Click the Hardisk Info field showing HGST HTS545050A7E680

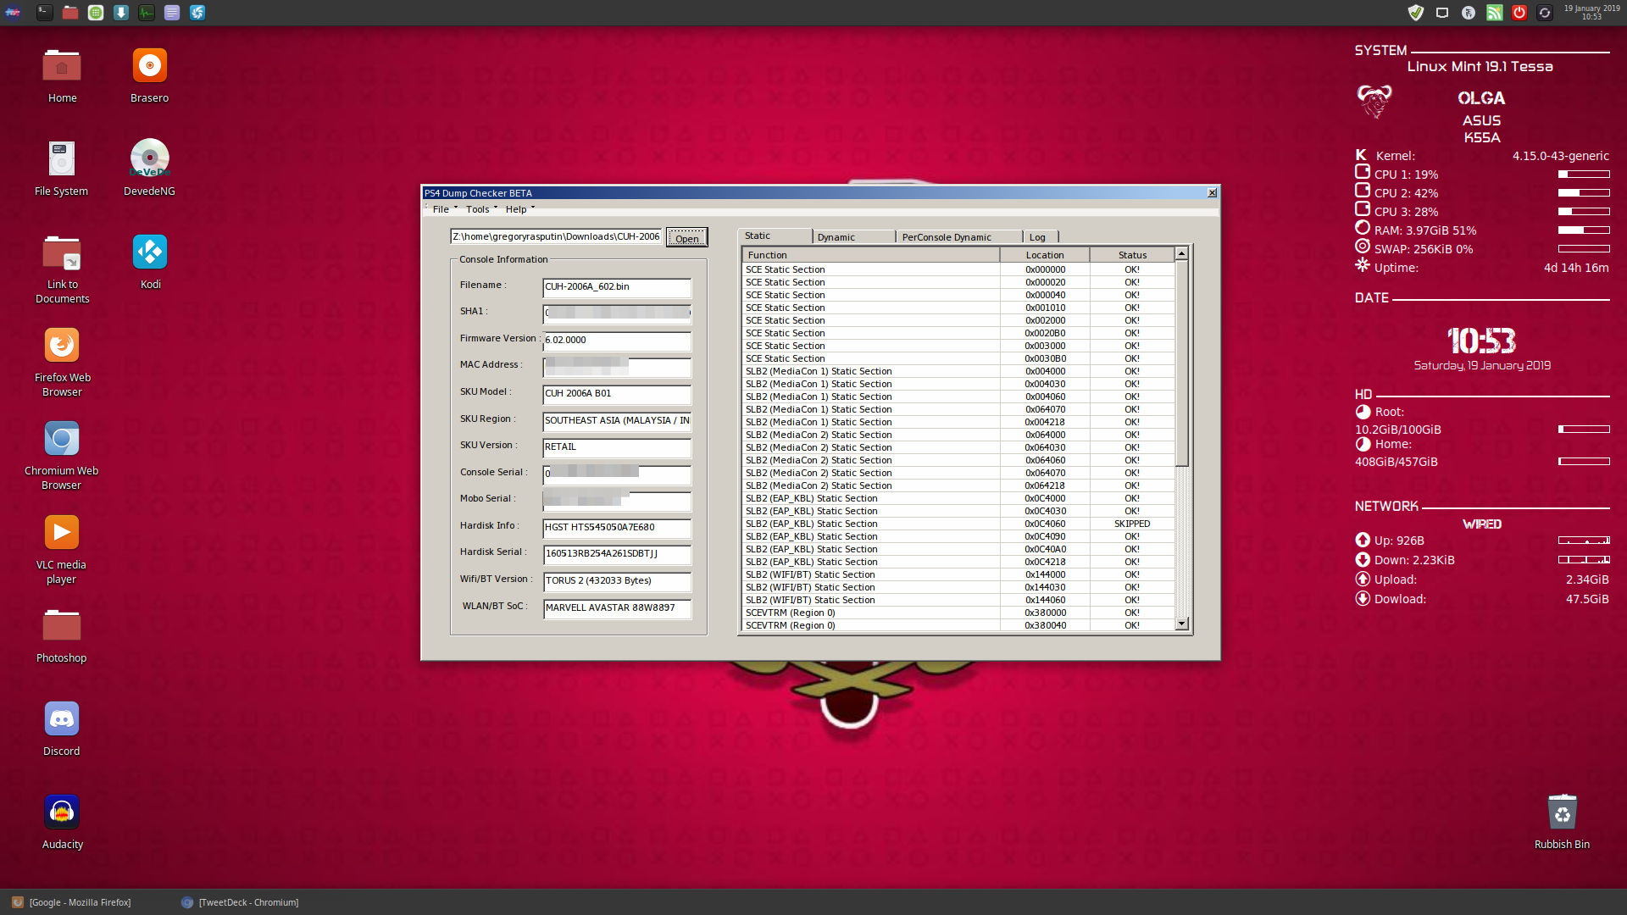tap(617, 528)
